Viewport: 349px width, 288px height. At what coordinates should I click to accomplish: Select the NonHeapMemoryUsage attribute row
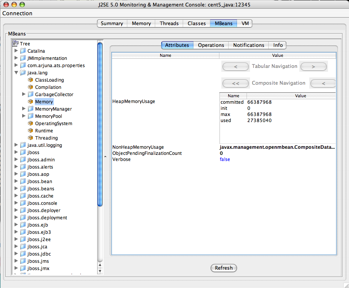coord(224,147)
